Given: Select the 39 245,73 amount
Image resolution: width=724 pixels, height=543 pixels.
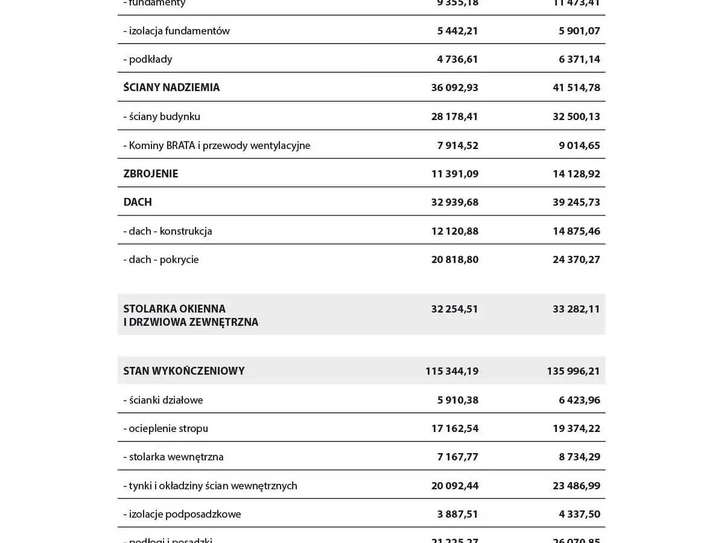Looking at the screenshot, I should (576, 202).
